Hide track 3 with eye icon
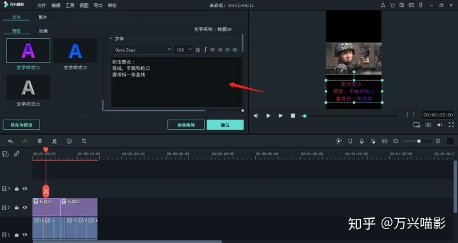The width and height of the screenshot is (458, 243). point(25,189)
